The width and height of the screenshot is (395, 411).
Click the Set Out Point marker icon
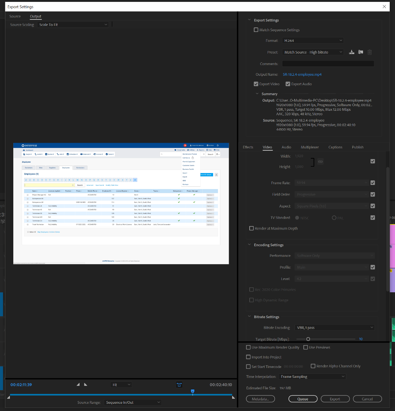86,384
